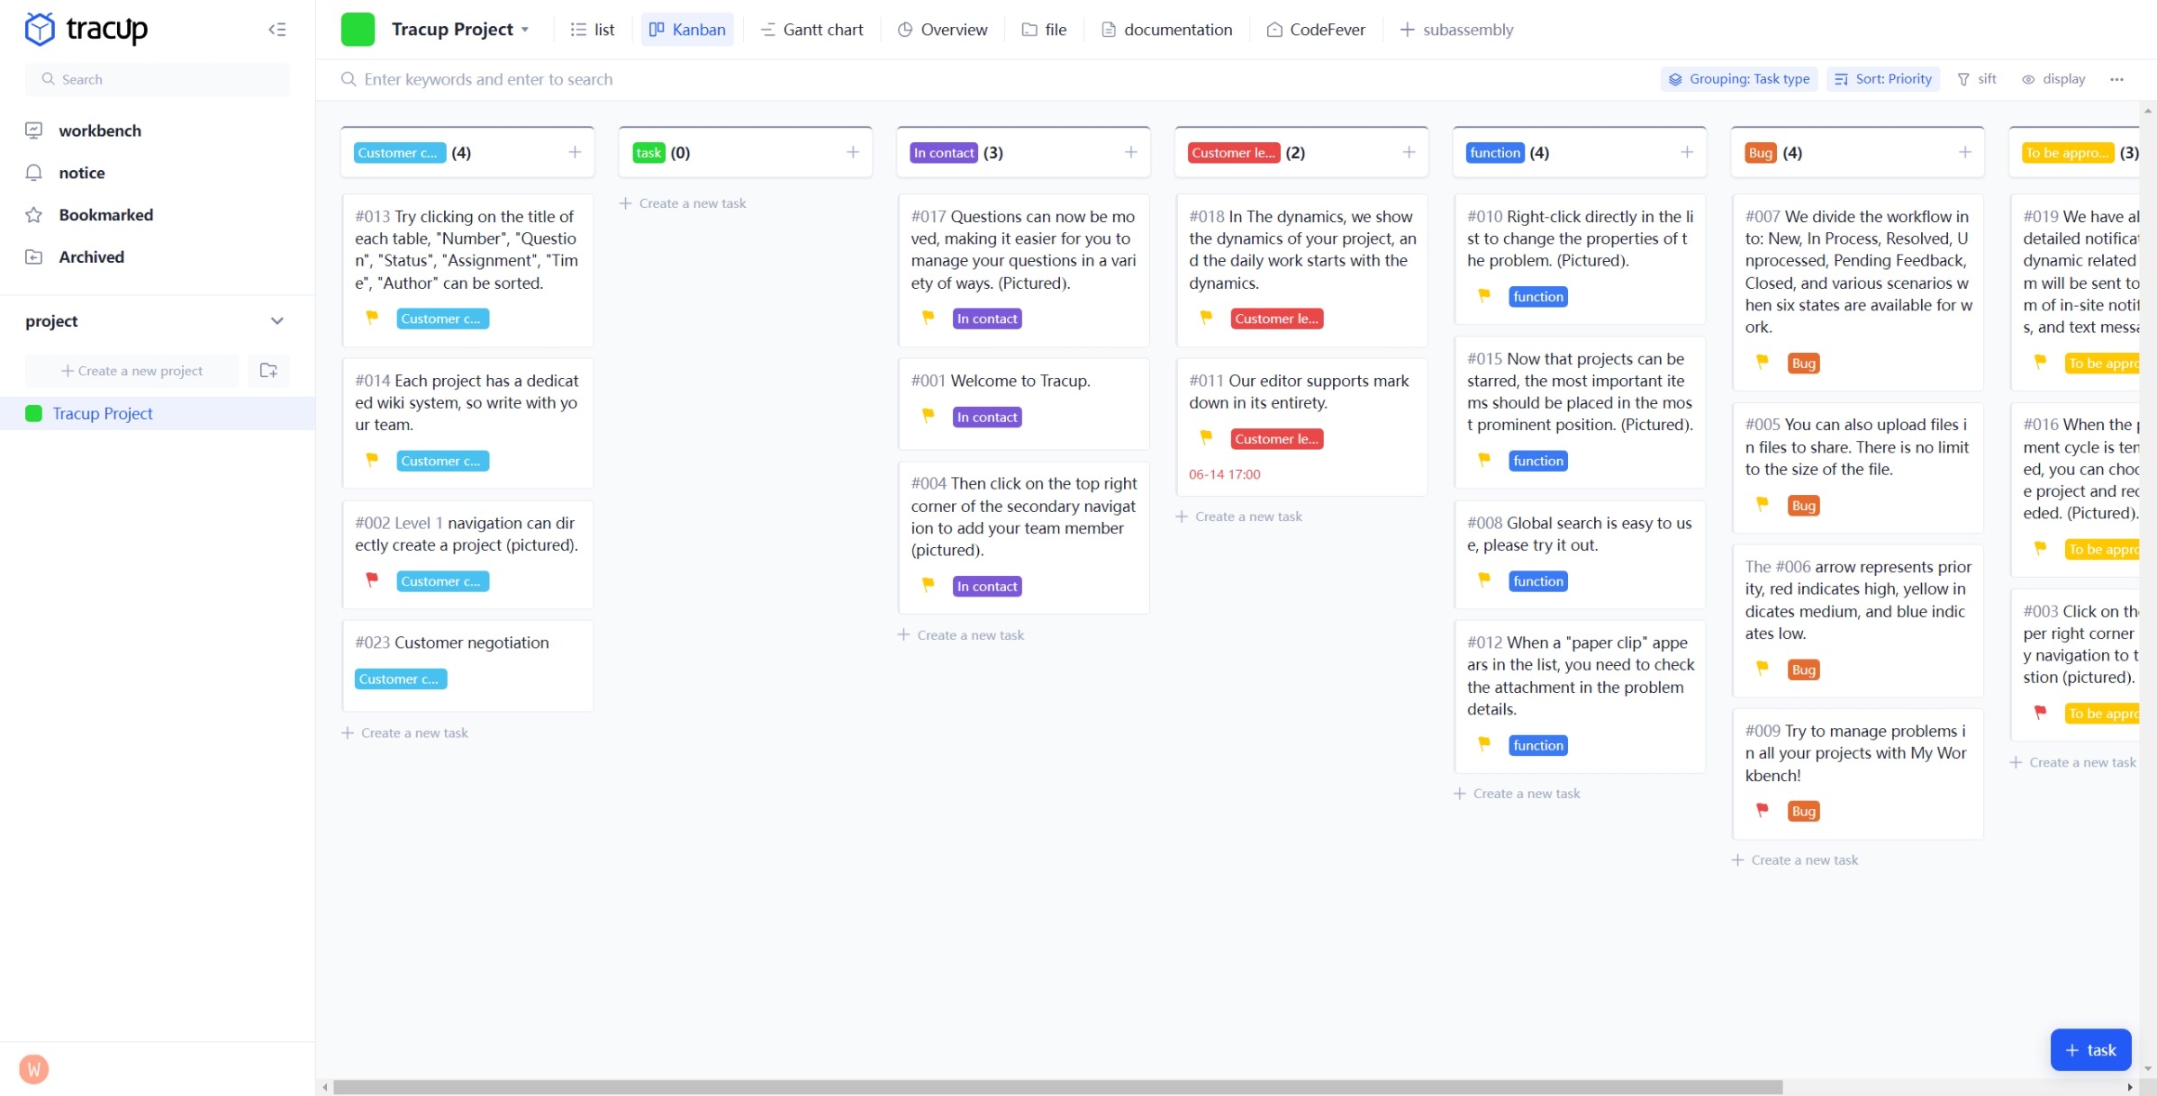Click the new project folder icon
The image size is (2157, 1096).
coord(268,371)
